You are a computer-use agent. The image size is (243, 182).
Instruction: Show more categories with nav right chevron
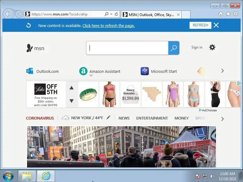pos(222,119)
